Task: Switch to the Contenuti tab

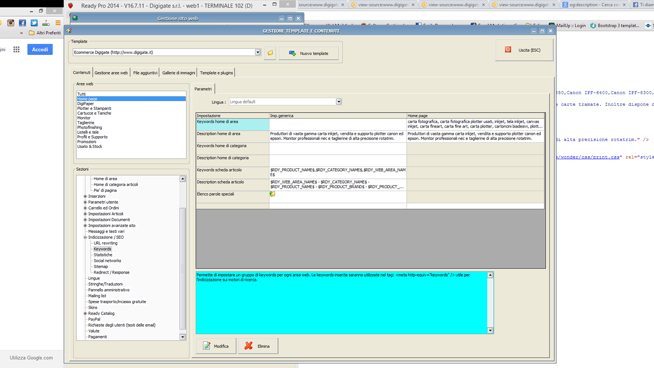Action: pyautogui.click(x=82, y=73)
